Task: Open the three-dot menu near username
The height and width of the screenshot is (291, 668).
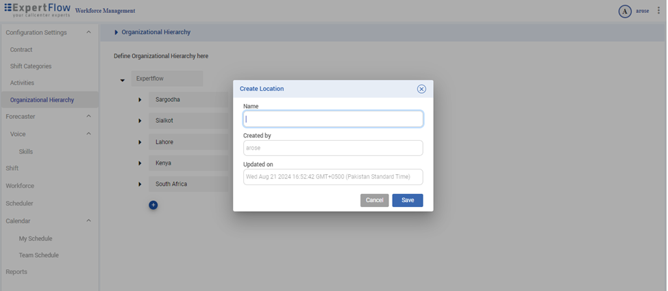Action: pyautogui.click(x=659, y=11)
